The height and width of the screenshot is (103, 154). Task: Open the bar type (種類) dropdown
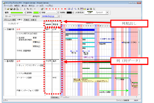(25, 13)
